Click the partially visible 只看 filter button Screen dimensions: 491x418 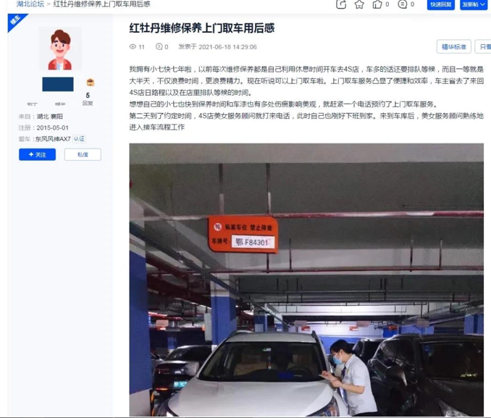click(483, 46)
